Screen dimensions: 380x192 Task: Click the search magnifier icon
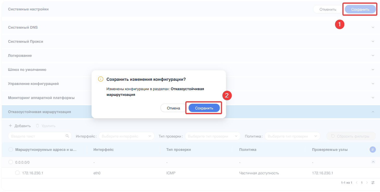click(67, 136)
